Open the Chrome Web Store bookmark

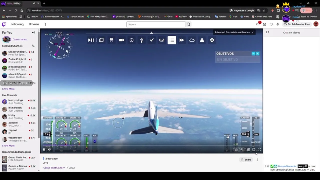[262, 17]
